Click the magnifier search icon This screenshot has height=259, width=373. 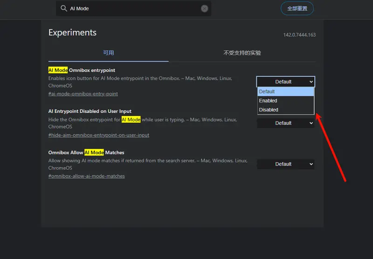click(x=64, y=8)
